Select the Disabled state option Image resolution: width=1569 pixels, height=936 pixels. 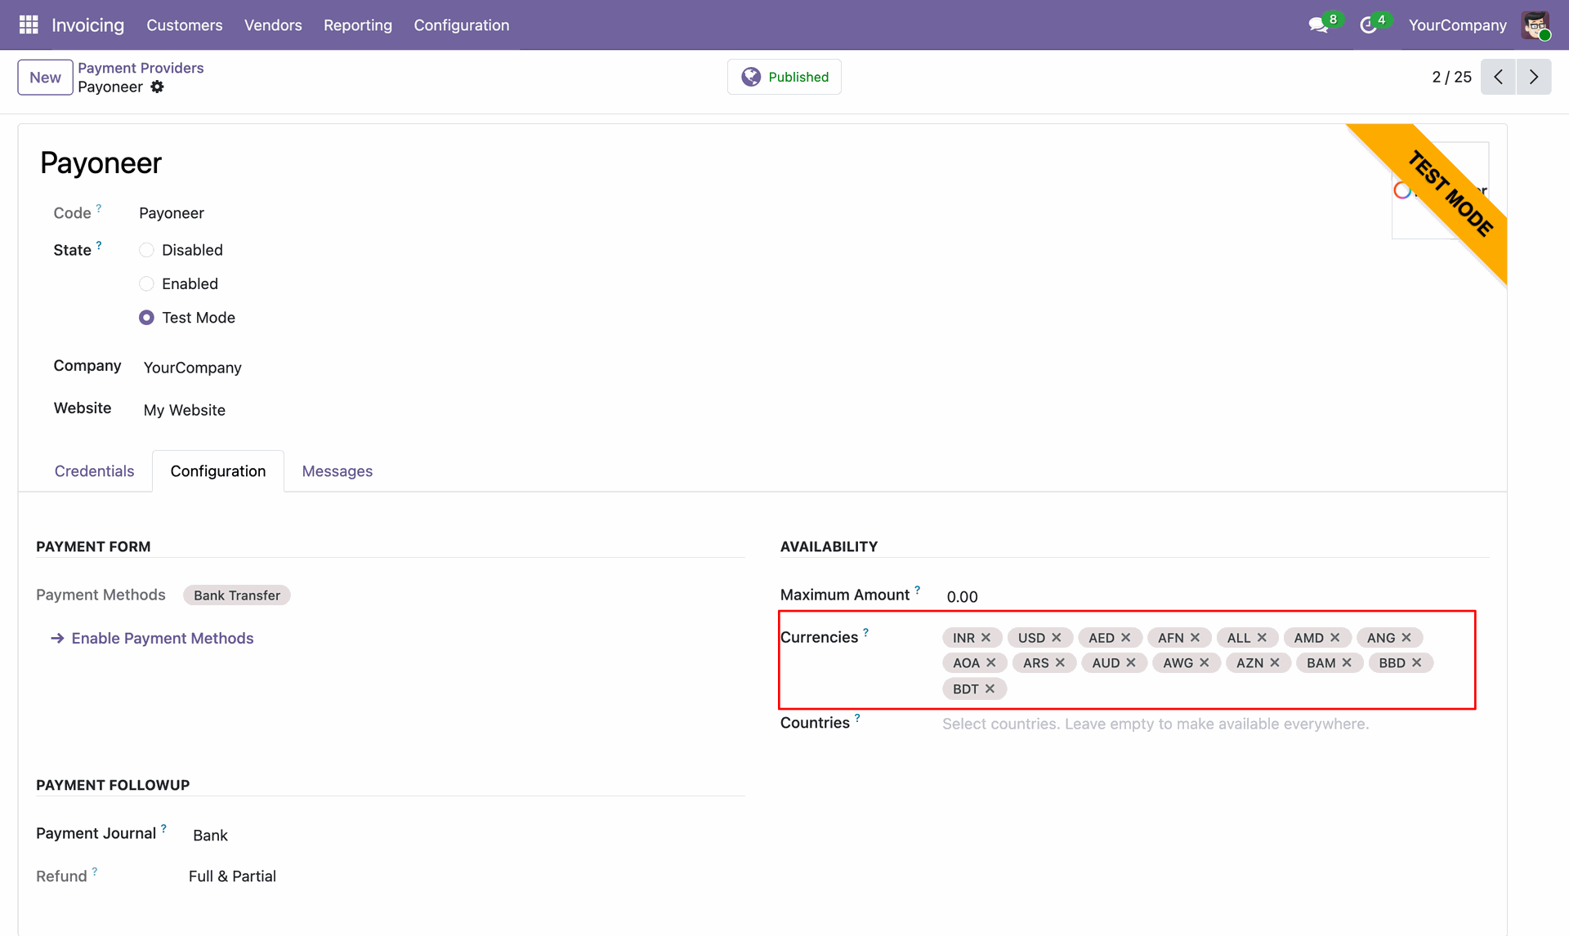[x=146, y=250]
